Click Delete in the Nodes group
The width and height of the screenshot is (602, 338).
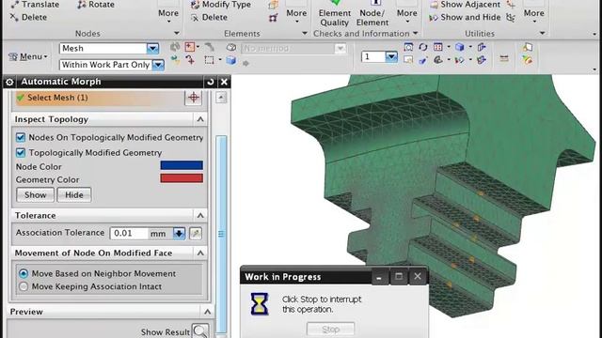pos(28,17)
